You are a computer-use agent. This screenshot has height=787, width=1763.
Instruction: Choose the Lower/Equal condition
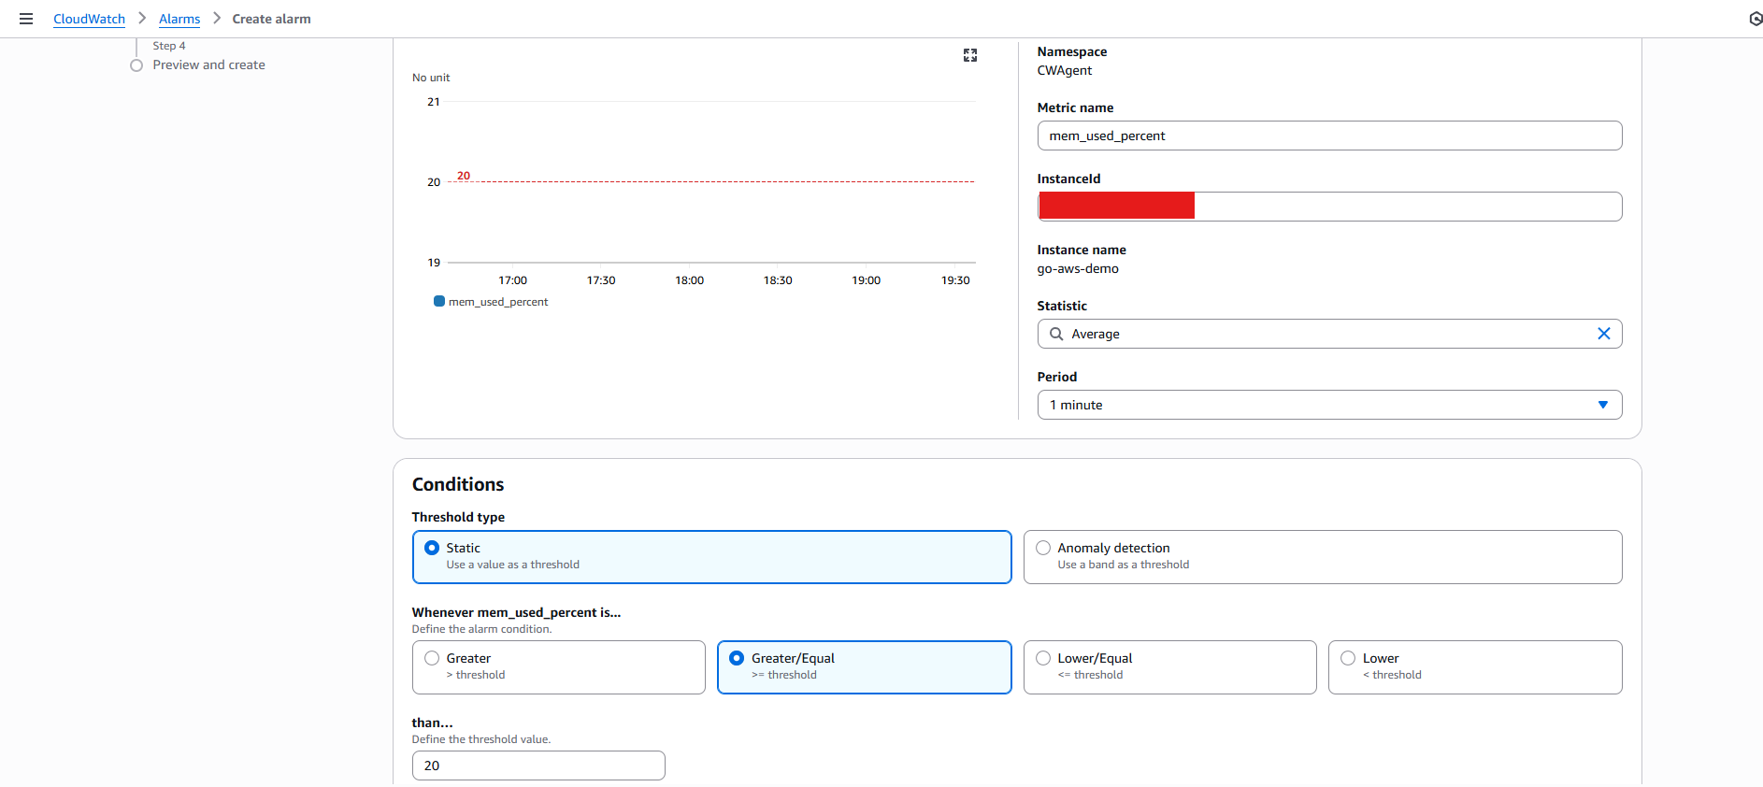tap(1043, 658)
